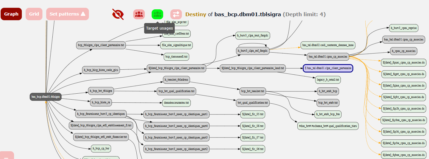The height and width of the screenshot is (159, 429).
Task: Click the bcp_tiersoseofi.txt node
Action: coord(177,57)
